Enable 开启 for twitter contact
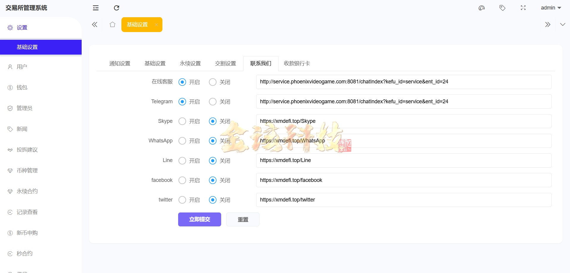The height and width of the screenshot is (273, 570). point(182,200)
